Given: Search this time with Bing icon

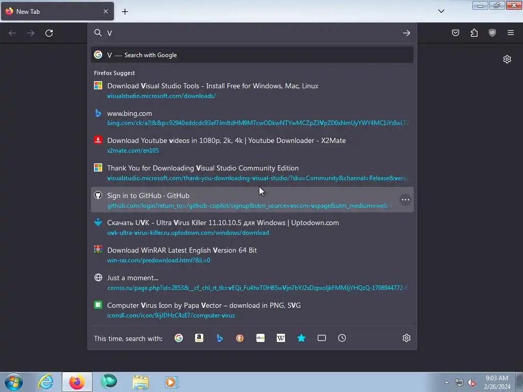Looking at the screenshot, I should (x=220, y=338).
